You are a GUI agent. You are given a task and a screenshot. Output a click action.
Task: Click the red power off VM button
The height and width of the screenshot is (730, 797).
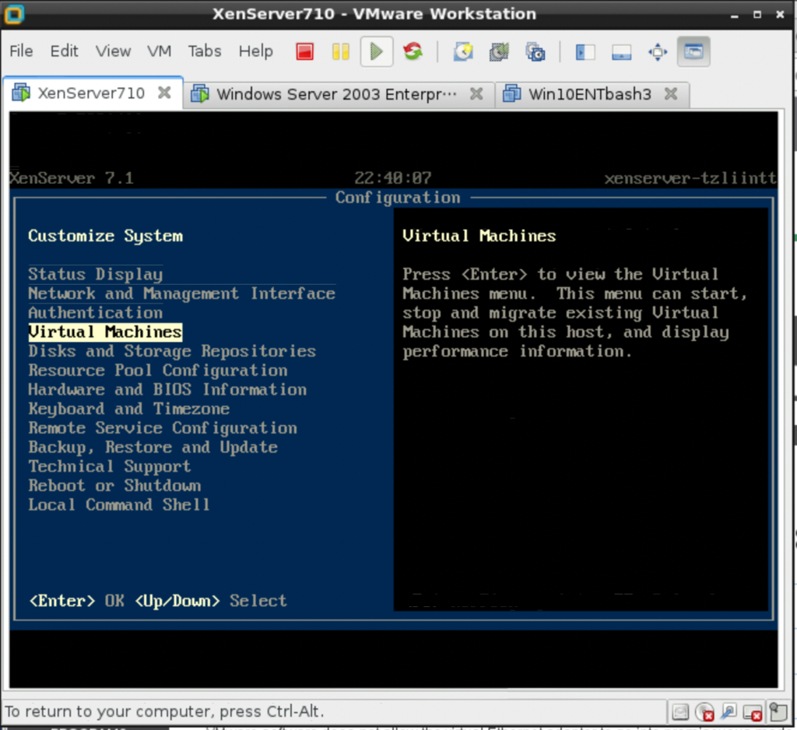304,52
